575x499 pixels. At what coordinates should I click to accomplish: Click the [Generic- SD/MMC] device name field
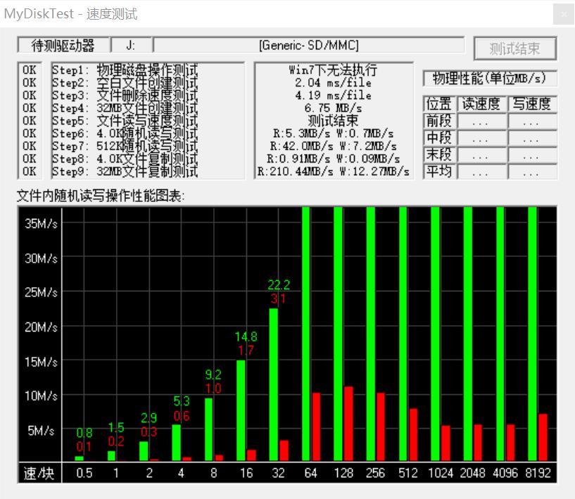[x=309, y=46]
